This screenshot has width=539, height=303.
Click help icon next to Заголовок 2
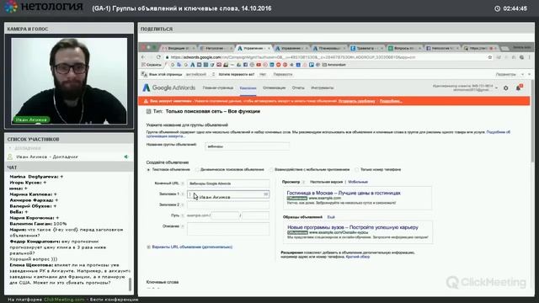(x=183, y=205)
